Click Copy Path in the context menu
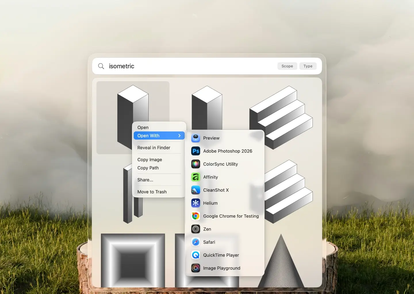This screenshot has width=414, height=294. point(148,168)
